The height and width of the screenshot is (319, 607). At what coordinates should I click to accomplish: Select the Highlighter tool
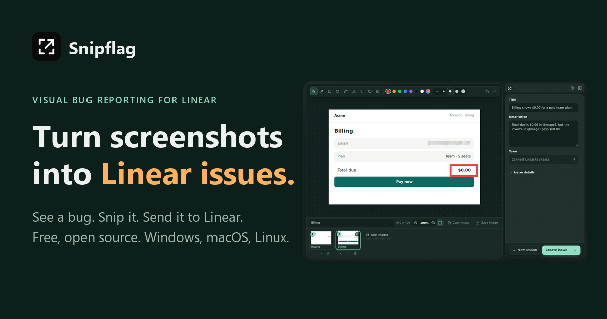(x=354, y=91)
